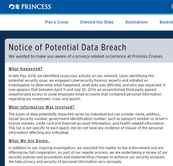
Task: Open the Plan a Cruise menu
Action: 56,22
